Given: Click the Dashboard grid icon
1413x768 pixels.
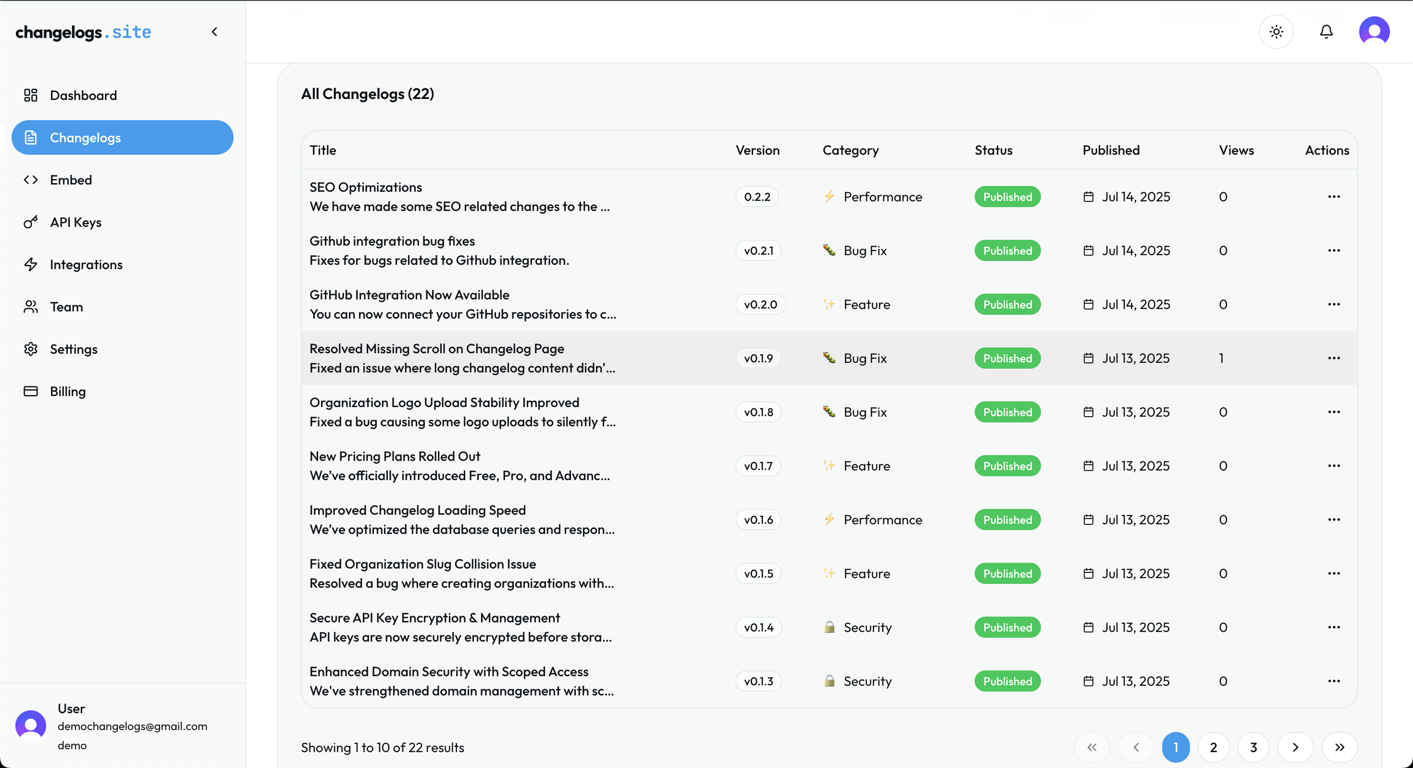Looking at the screenshot, I should click(31, 95).
